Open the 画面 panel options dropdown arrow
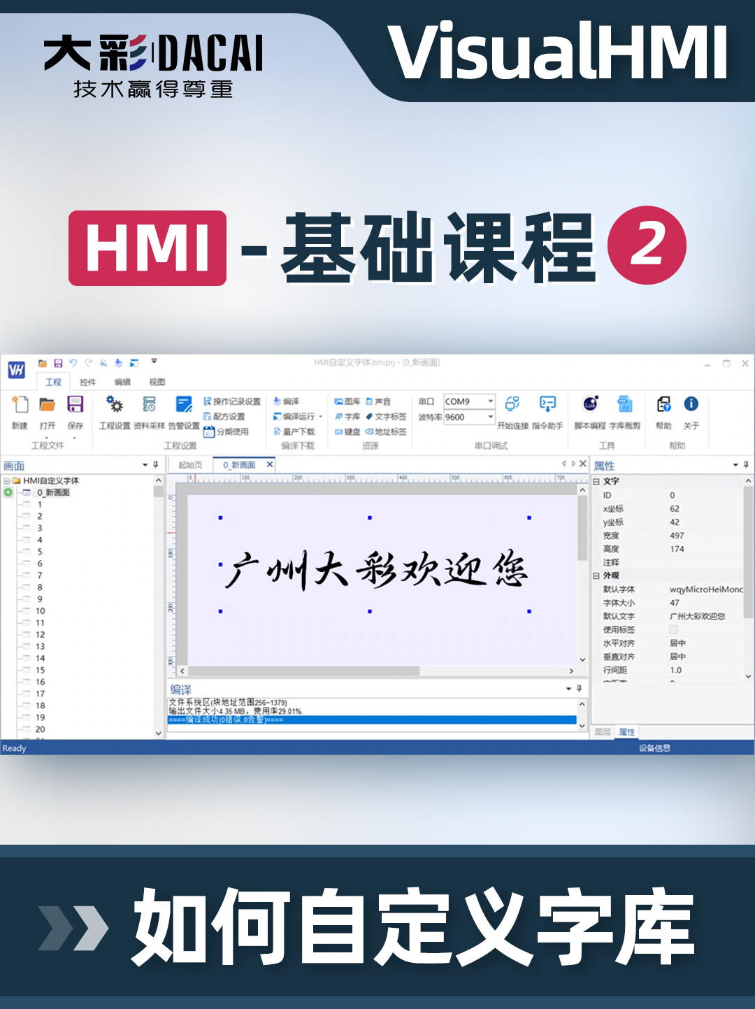Image resolution: width=755 pixels, height=1009 pixels. [x=145, y=465]
